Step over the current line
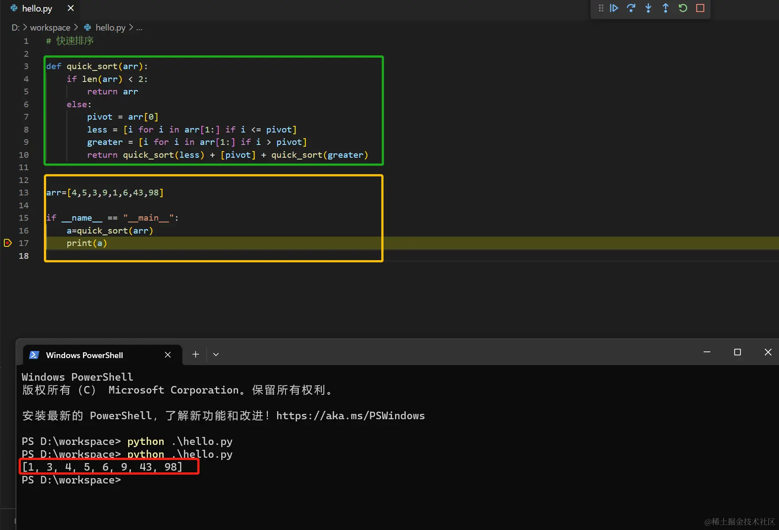 631,8
